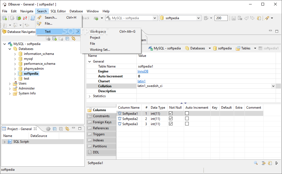
Task: Click the save/revert arrow icon at bottom right
Action: tap(276, 163)
